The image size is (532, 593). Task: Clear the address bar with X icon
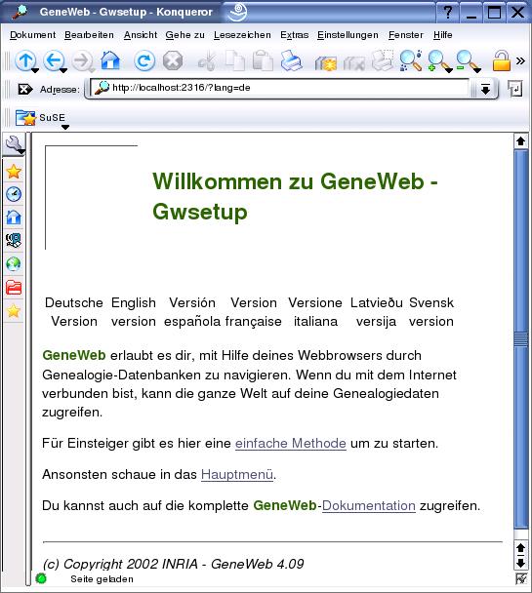25,90
